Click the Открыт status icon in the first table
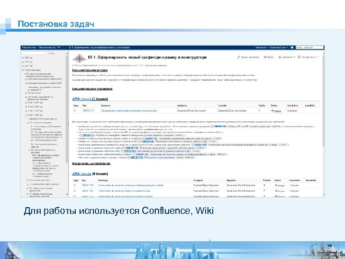This screenshot has height=259, width=345. 272,111
